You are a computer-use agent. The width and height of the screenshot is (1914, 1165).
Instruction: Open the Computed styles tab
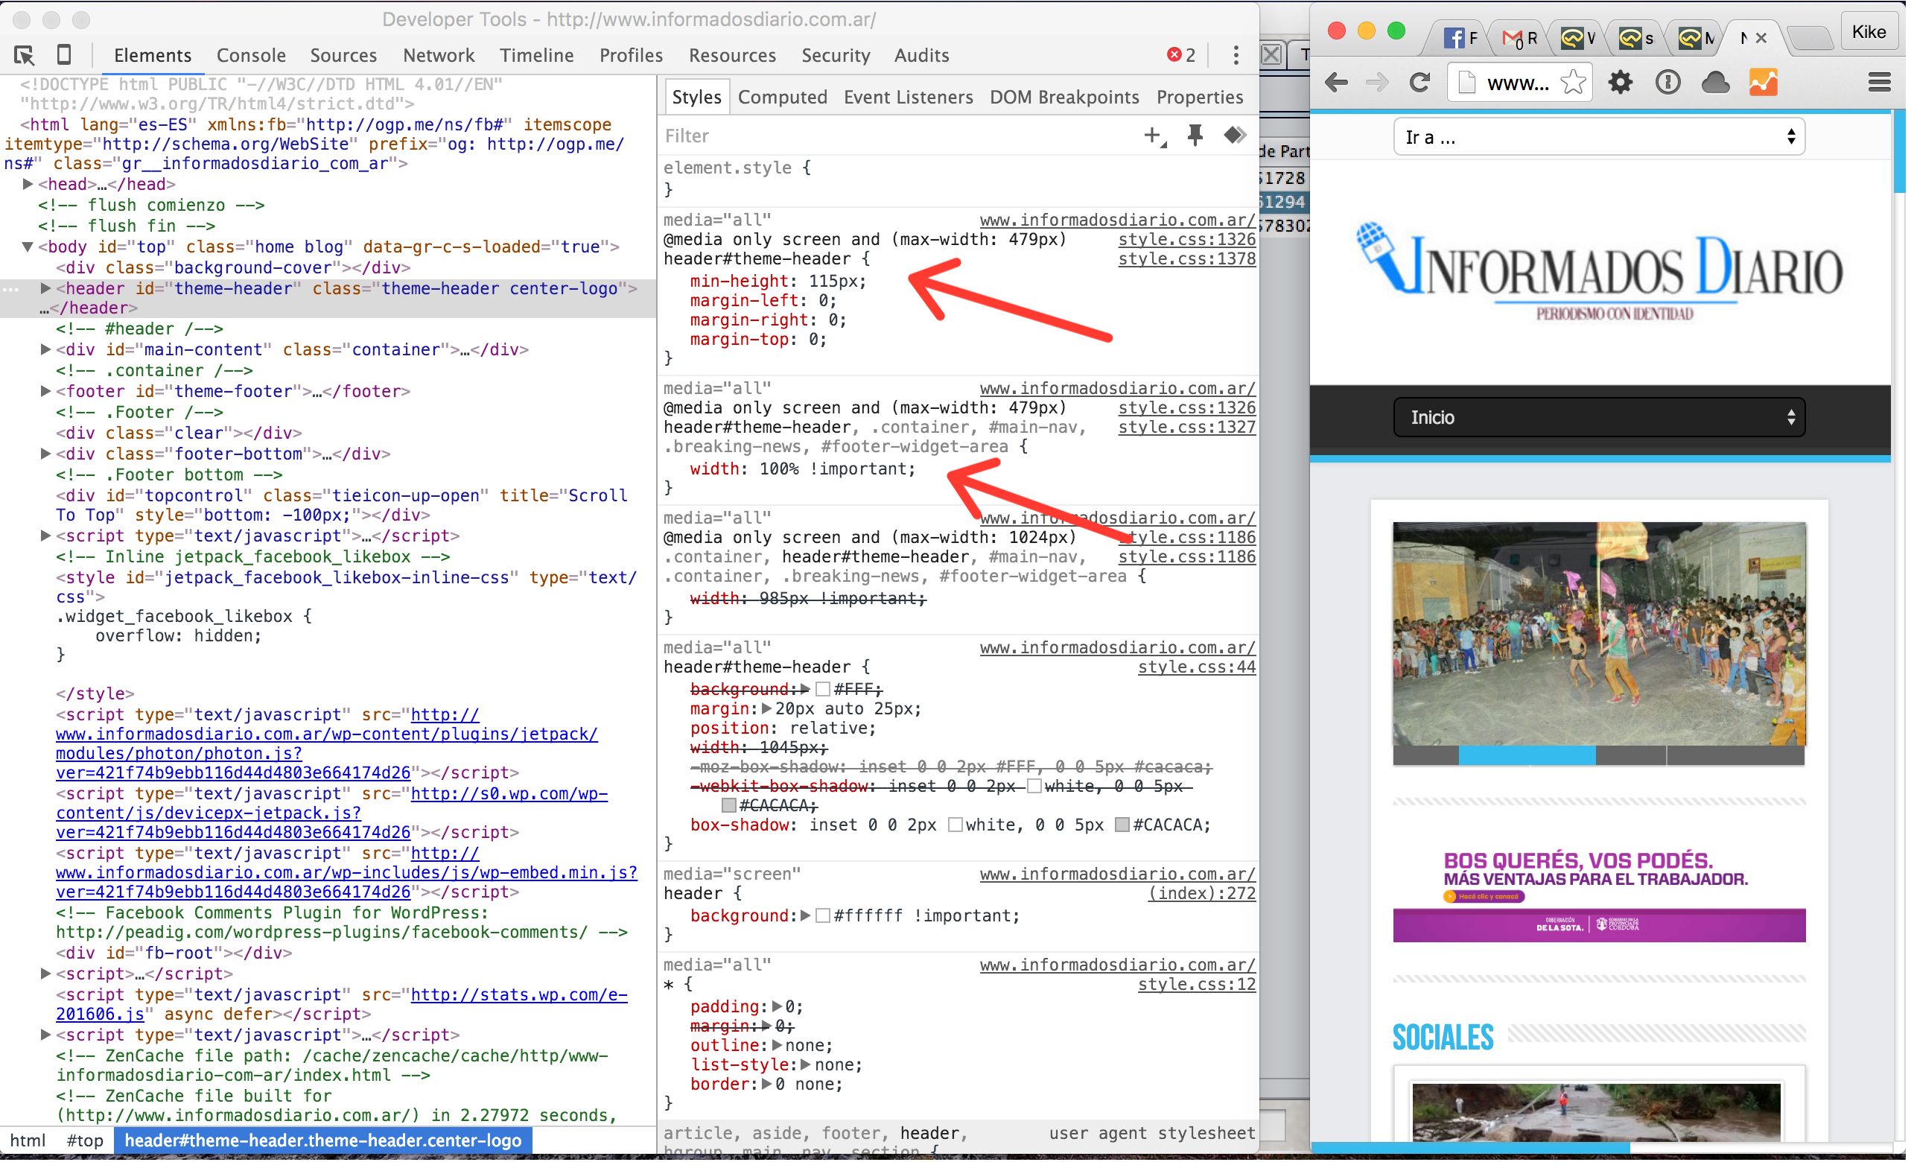tap(781, 97)
